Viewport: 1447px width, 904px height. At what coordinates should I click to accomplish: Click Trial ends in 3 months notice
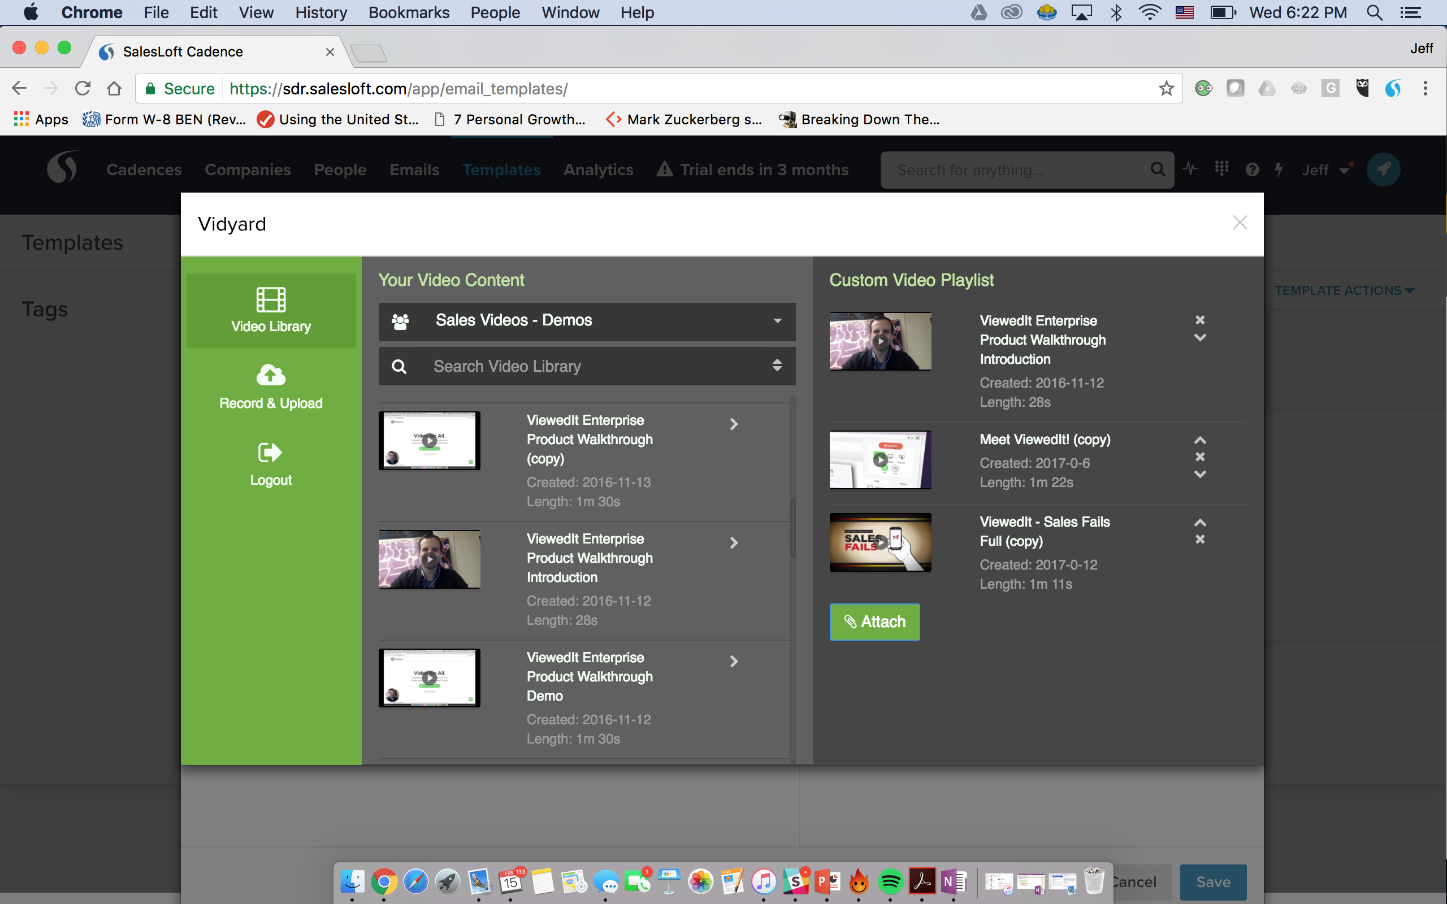pyautogui.click(x=752, y=170)
